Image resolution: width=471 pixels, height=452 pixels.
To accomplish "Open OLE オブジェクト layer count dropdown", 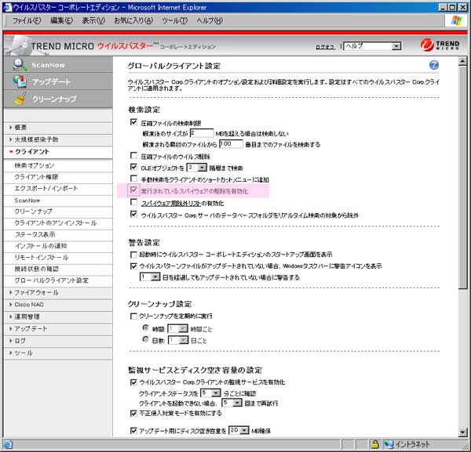I will [196, 168].
